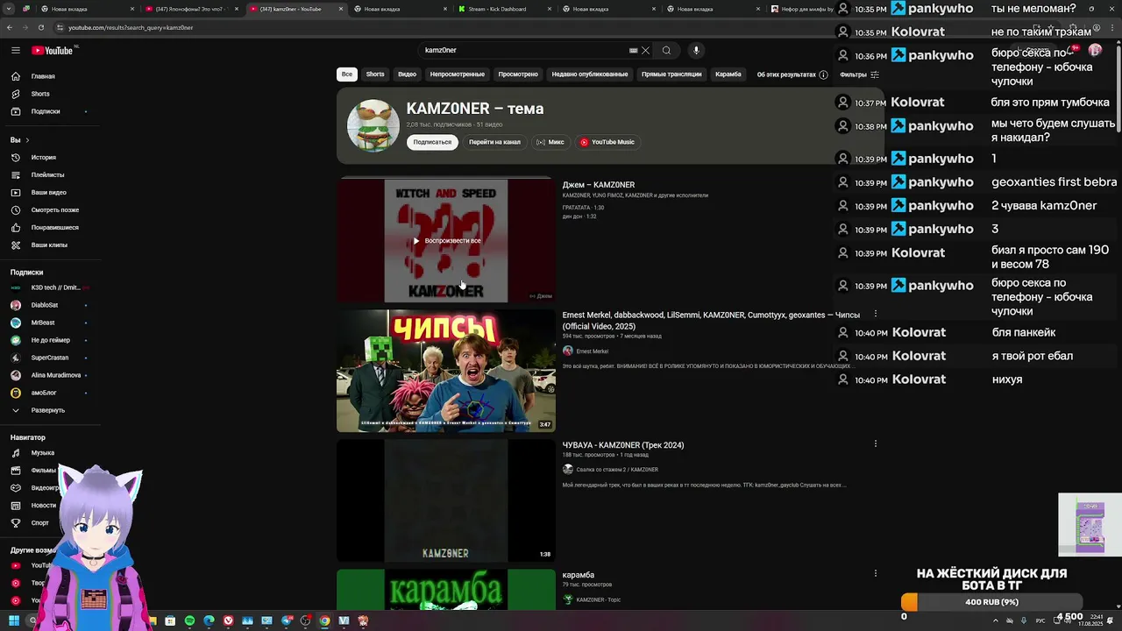Image resolution: width=1122 pixels, height=631 pixels.
Task: Select the Просмотрено filter chip
Action: pyautogui.click(x=518, y=74)
